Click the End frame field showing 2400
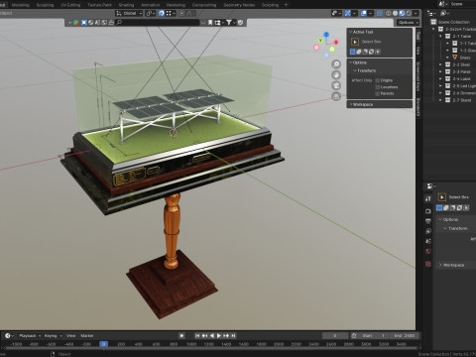The image size is (476, 357). [405, 335]
